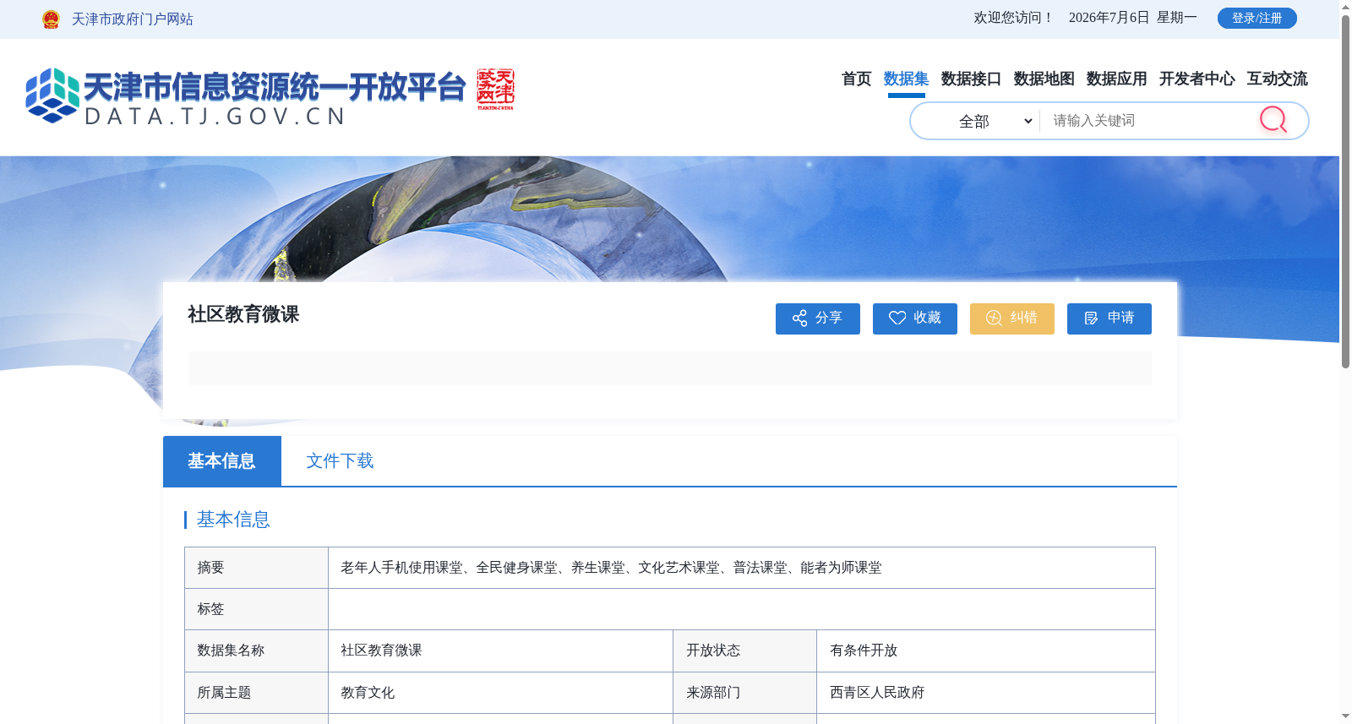Go to 首页 home page
This screenshot has width=1352, height=724.
tap(856, 79)
